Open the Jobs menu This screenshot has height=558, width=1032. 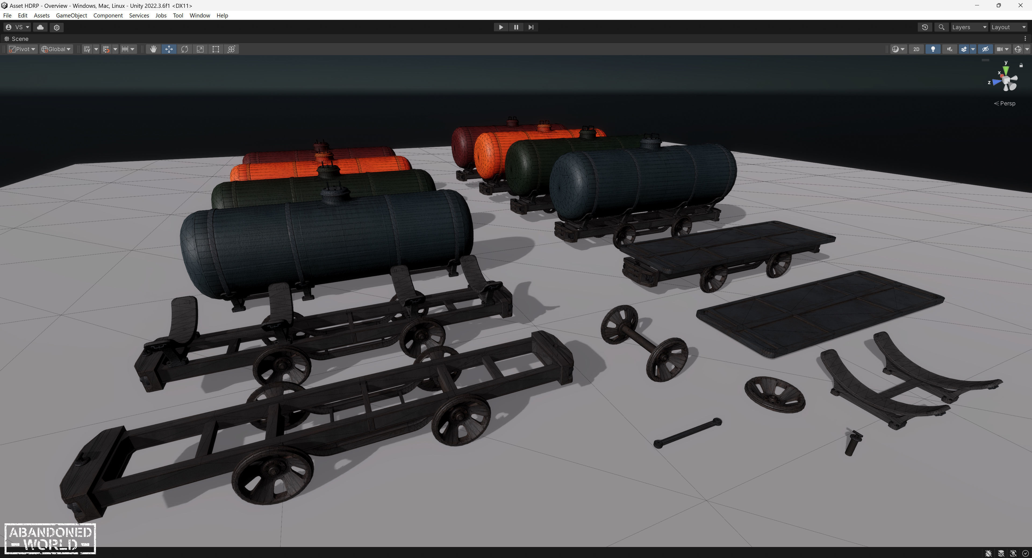click(x=161, y=15)
